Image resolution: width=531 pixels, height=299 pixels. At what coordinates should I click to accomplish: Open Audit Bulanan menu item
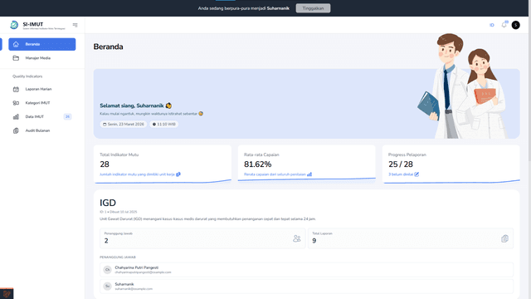[x=42, y=130]
